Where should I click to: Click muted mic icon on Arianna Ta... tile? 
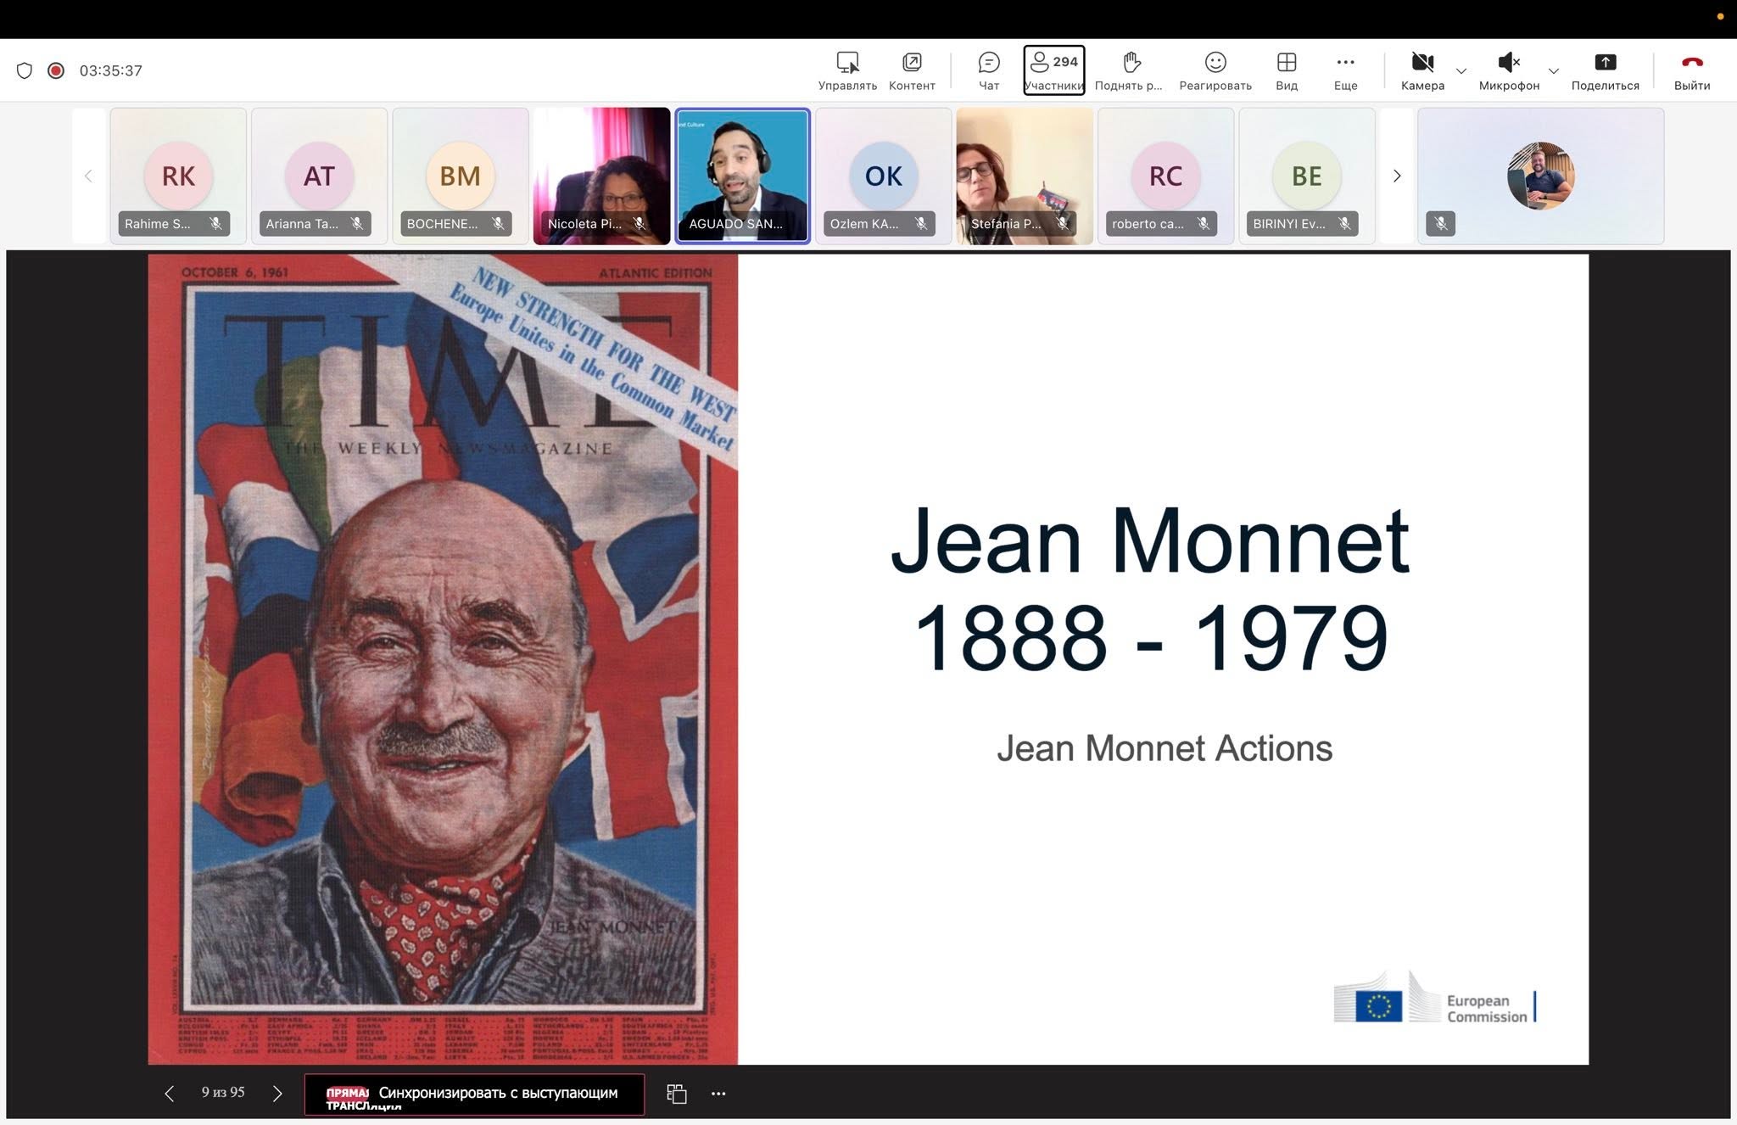357,223
